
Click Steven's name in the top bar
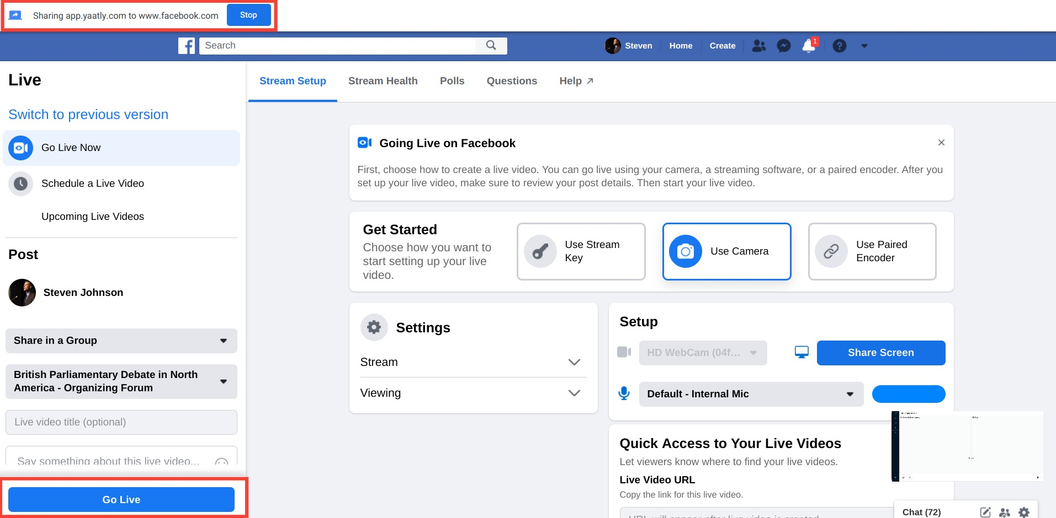pyautogui.click(x=639, y=46)
